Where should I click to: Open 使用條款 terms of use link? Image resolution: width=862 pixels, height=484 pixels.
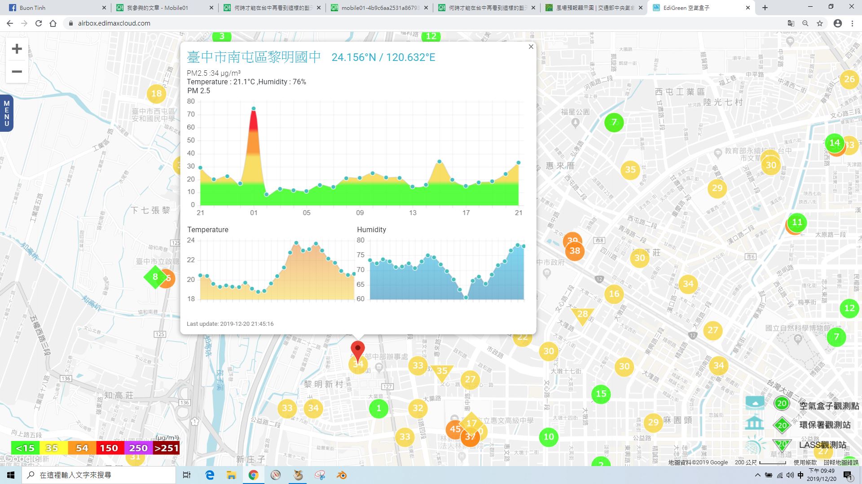click(805, 462)
